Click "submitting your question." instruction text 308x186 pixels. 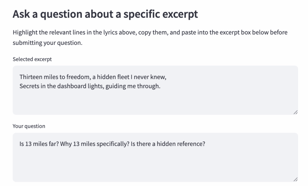47,43
